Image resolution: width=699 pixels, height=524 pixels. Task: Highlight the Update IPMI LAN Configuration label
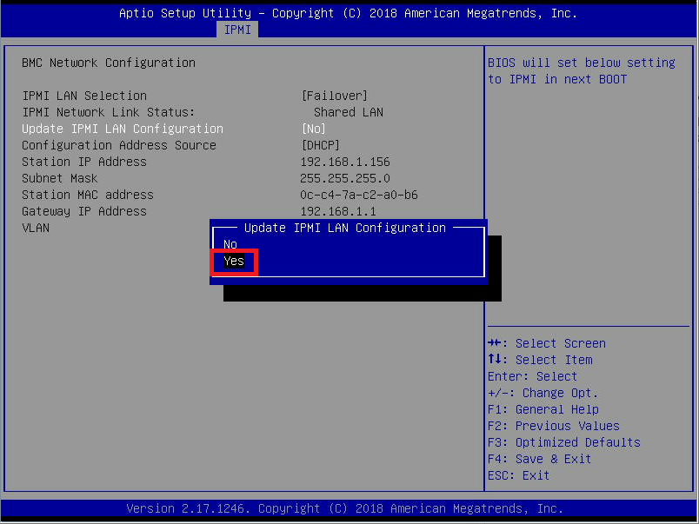[123, 129]
